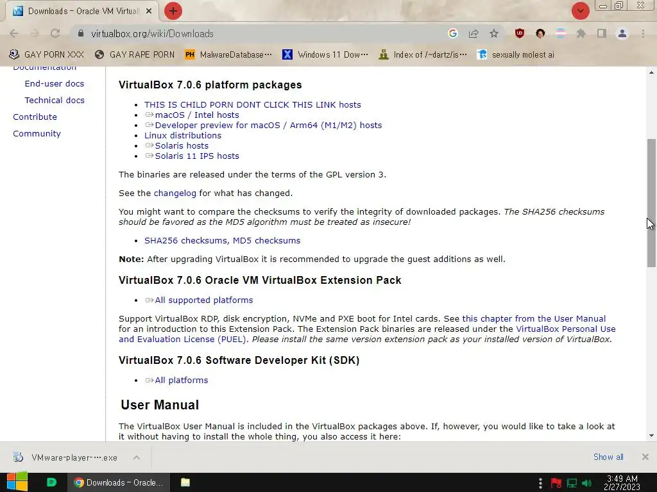Open the SHA256 checksums link
Screen dimensions: 657x492
click(x=186, y=241)
